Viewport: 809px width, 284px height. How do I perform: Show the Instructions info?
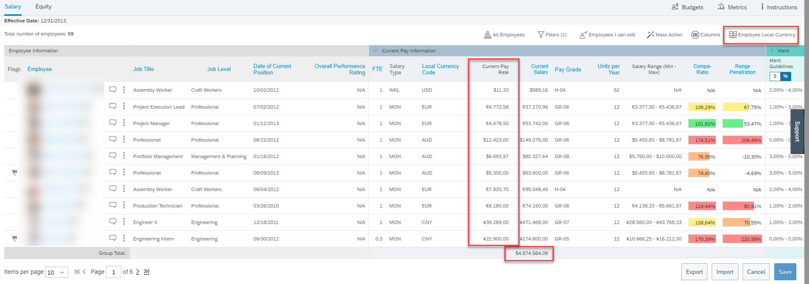779,7
